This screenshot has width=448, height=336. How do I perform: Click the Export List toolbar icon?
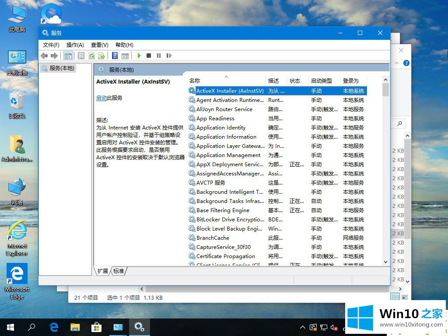101,56
